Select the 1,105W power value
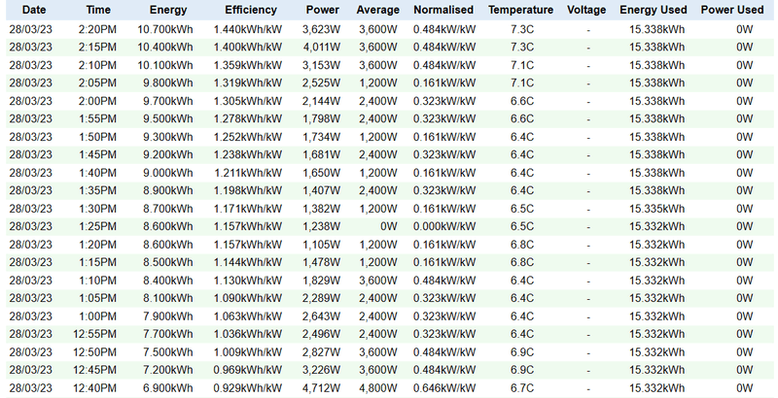The height and width of the screenshot is (398, 778). pos(321,245)
